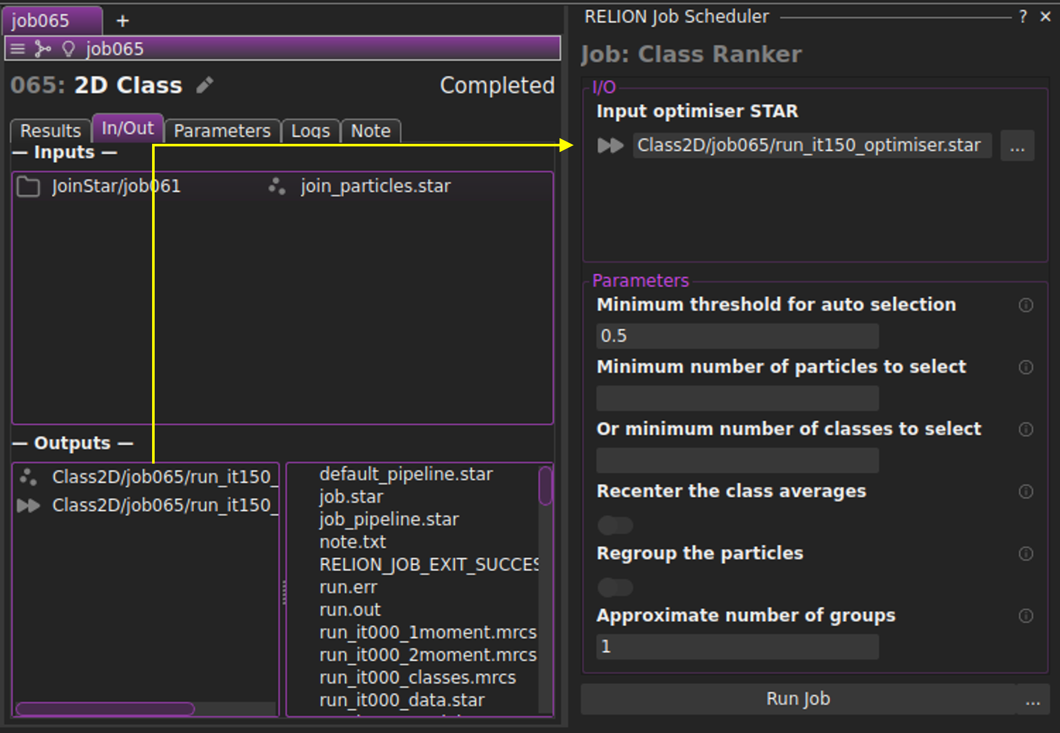Click particles icon beside join_particles.star
1060x733 pixels.
pos(277,186)
